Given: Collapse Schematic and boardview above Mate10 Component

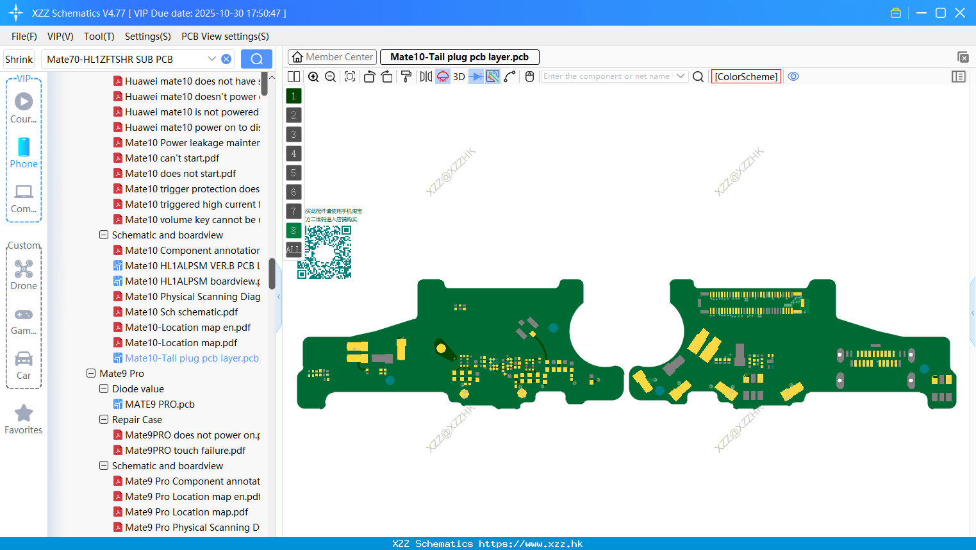Looking at the screenshot, I should (104, 235).
